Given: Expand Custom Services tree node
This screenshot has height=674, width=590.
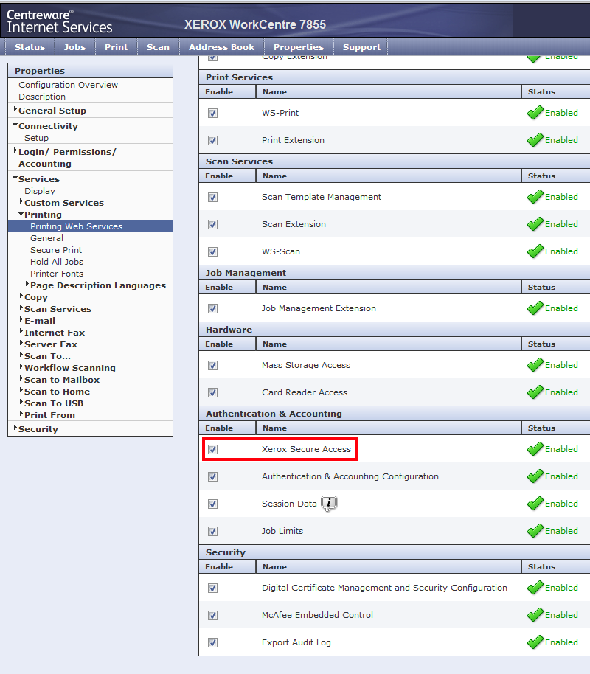Looking at the screenshot, I should [21, 201].
